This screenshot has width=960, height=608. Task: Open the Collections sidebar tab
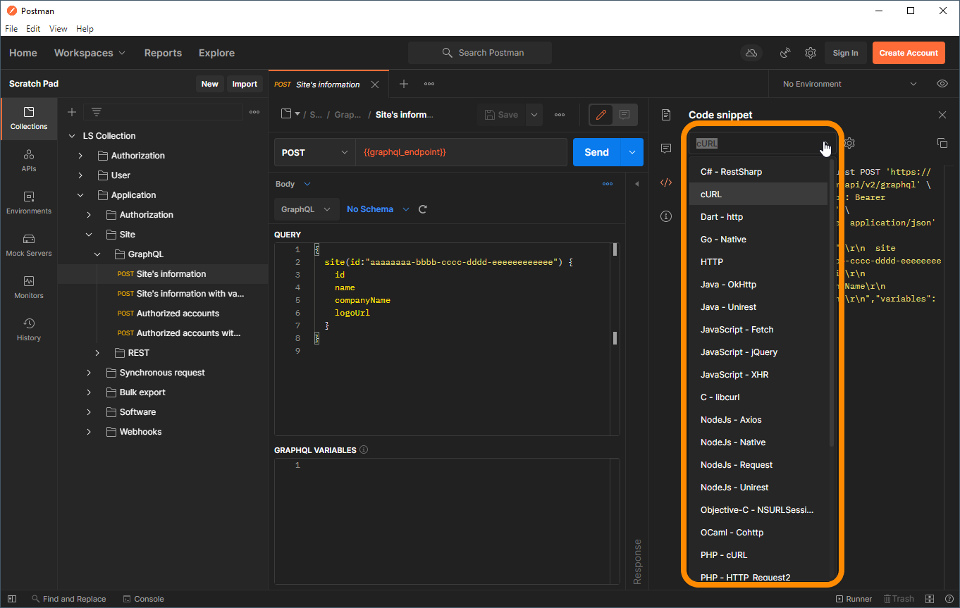[x=29, y=118]
